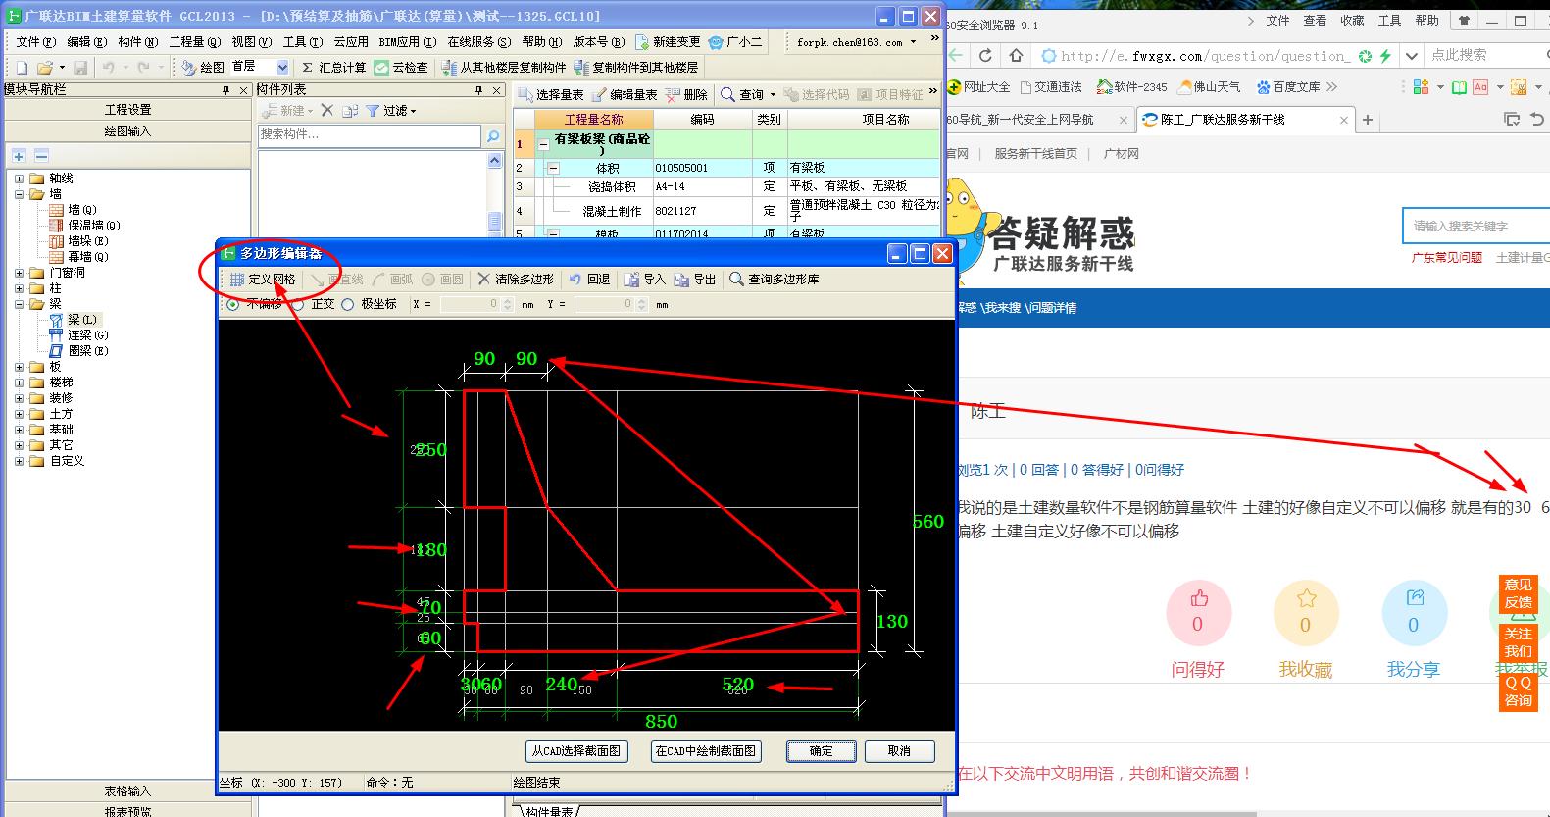The image size is (1550, 817).
Task: Click the 查询 magnifier icon
Action: (727, 94)
